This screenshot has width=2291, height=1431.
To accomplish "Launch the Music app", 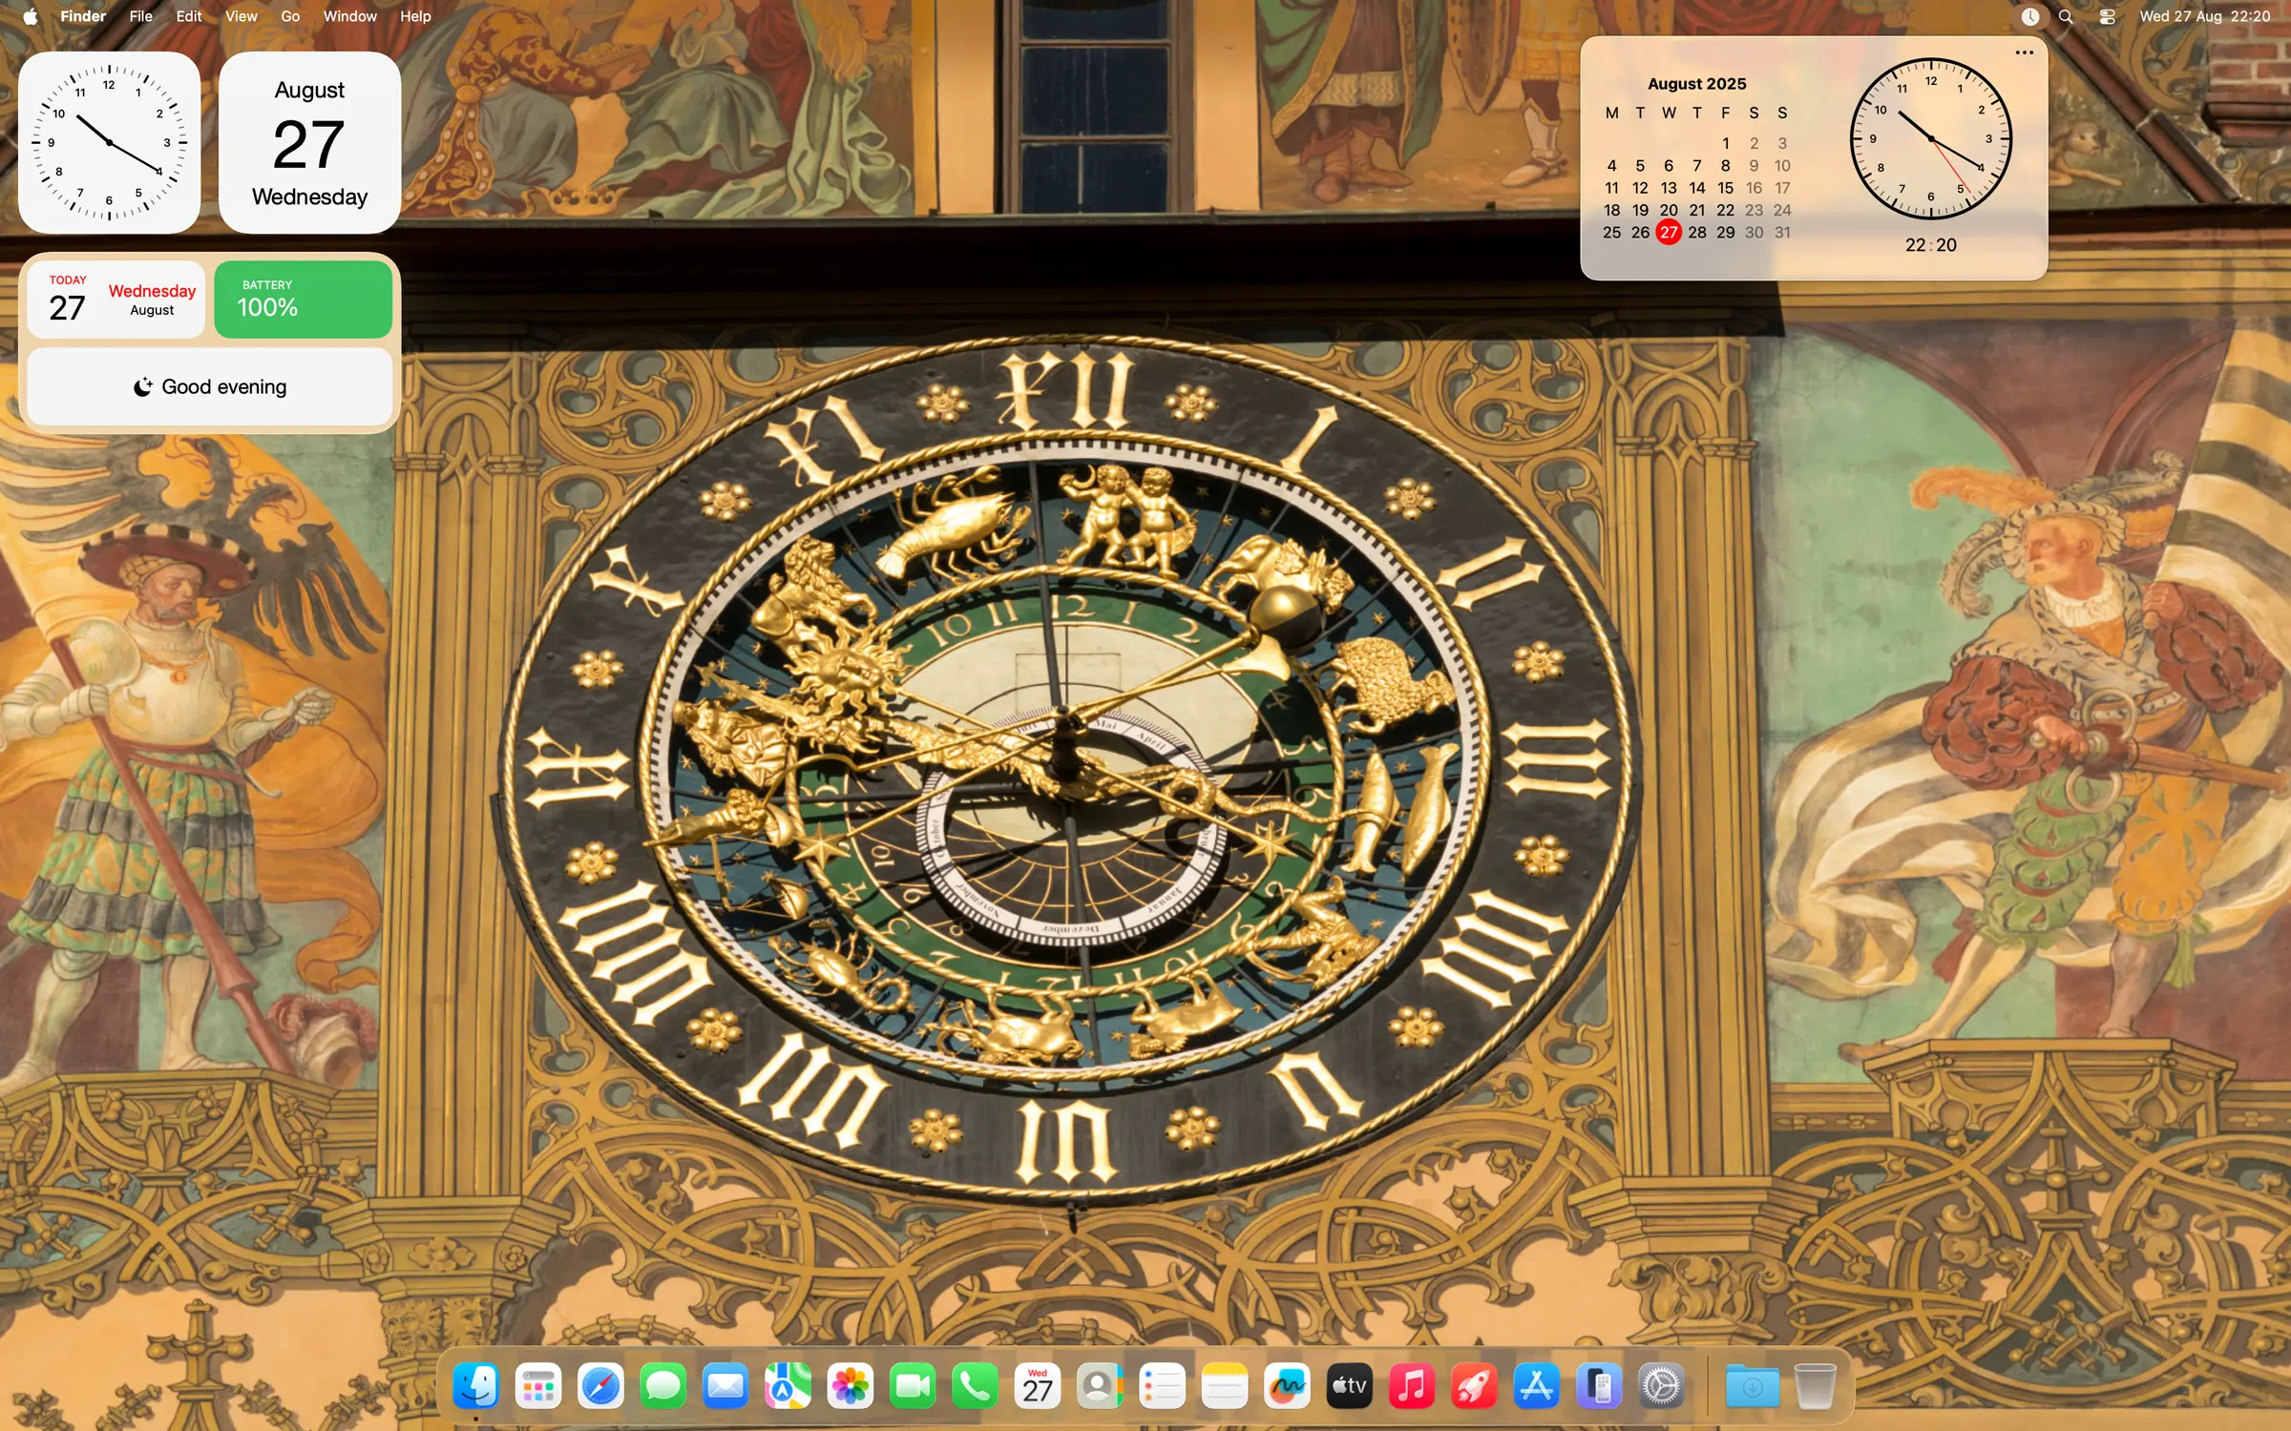I will pos(1412,1386).
